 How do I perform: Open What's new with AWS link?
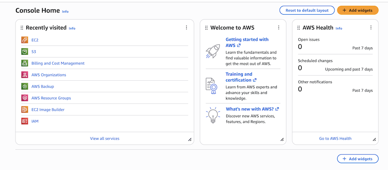click(x=252, y=109)
